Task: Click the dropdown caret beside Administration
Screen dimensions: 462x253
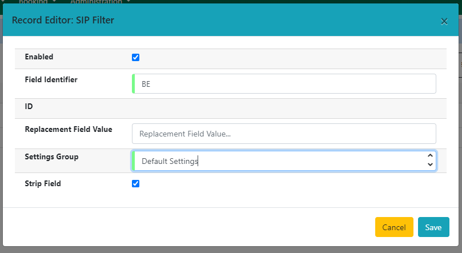Action: [x=128, y=2]
